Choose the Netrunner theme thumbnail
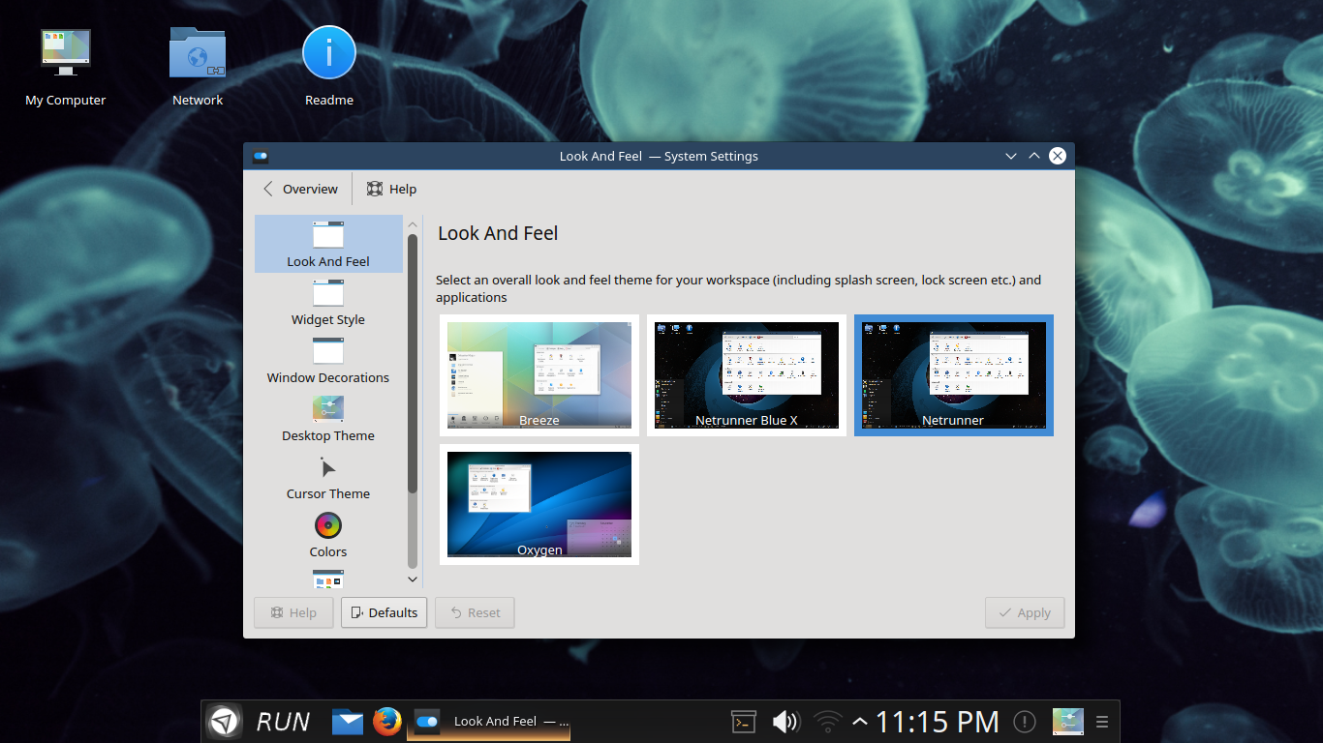This screenshot has width=1323, height=743. coord(954,375)
